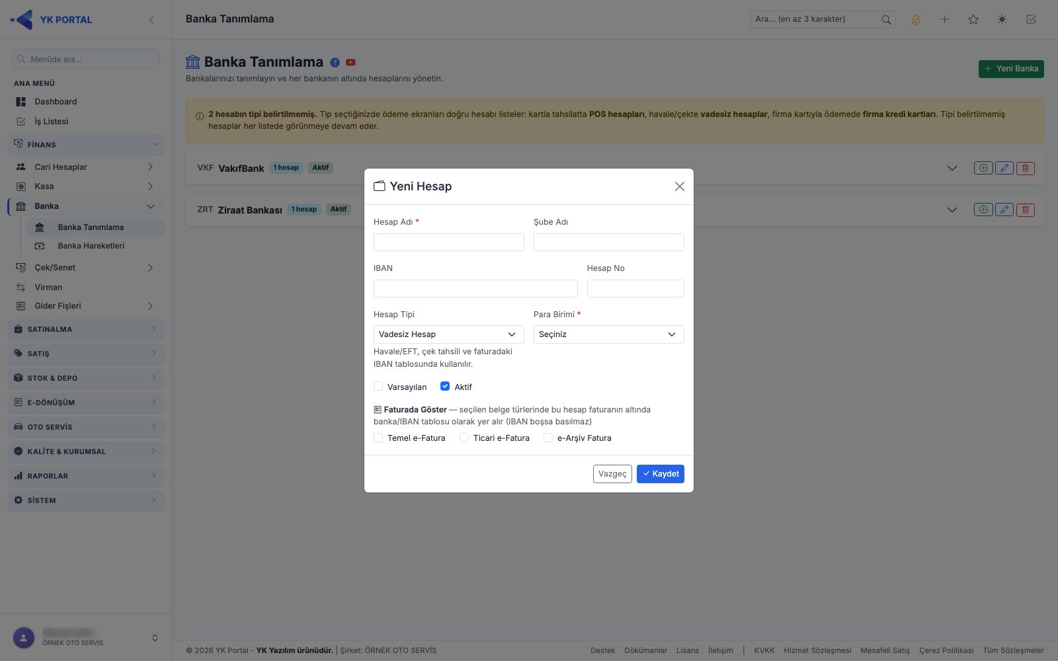Delete Ziraat Bankası with the trash icon

[1026, 210]
